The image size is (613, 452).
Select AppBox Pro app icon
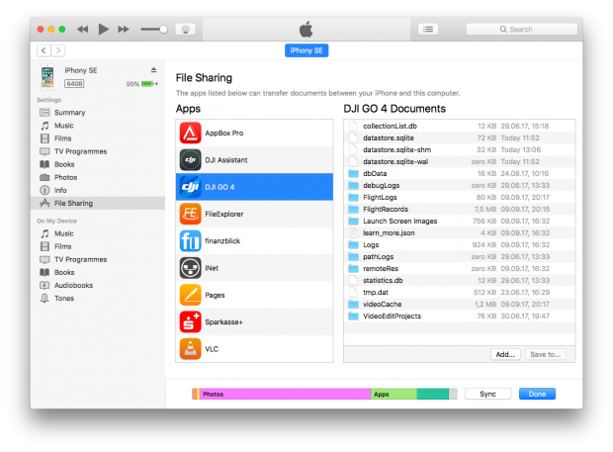point(191,133)
